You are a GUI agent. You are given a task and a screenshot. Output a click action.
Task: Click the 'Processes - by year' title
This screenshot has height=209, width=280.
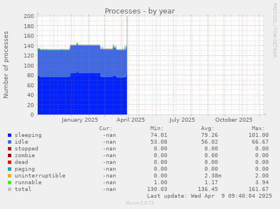coord(140,11)
